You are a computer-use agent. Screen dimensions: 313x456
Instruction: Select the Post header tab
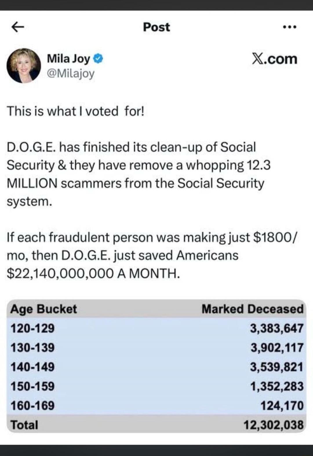tap(156, 27)
